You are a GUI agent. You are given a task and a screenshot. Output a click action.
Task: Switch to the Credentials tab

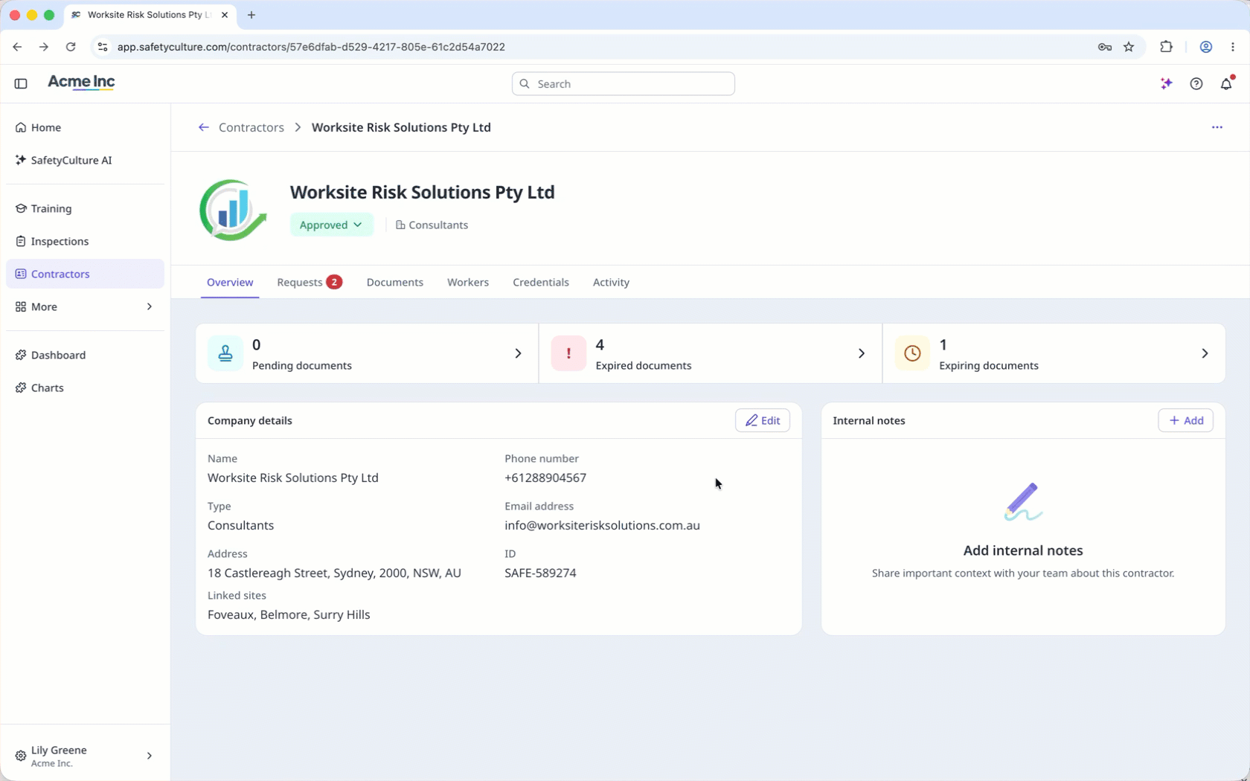click(x=541, y=282)
